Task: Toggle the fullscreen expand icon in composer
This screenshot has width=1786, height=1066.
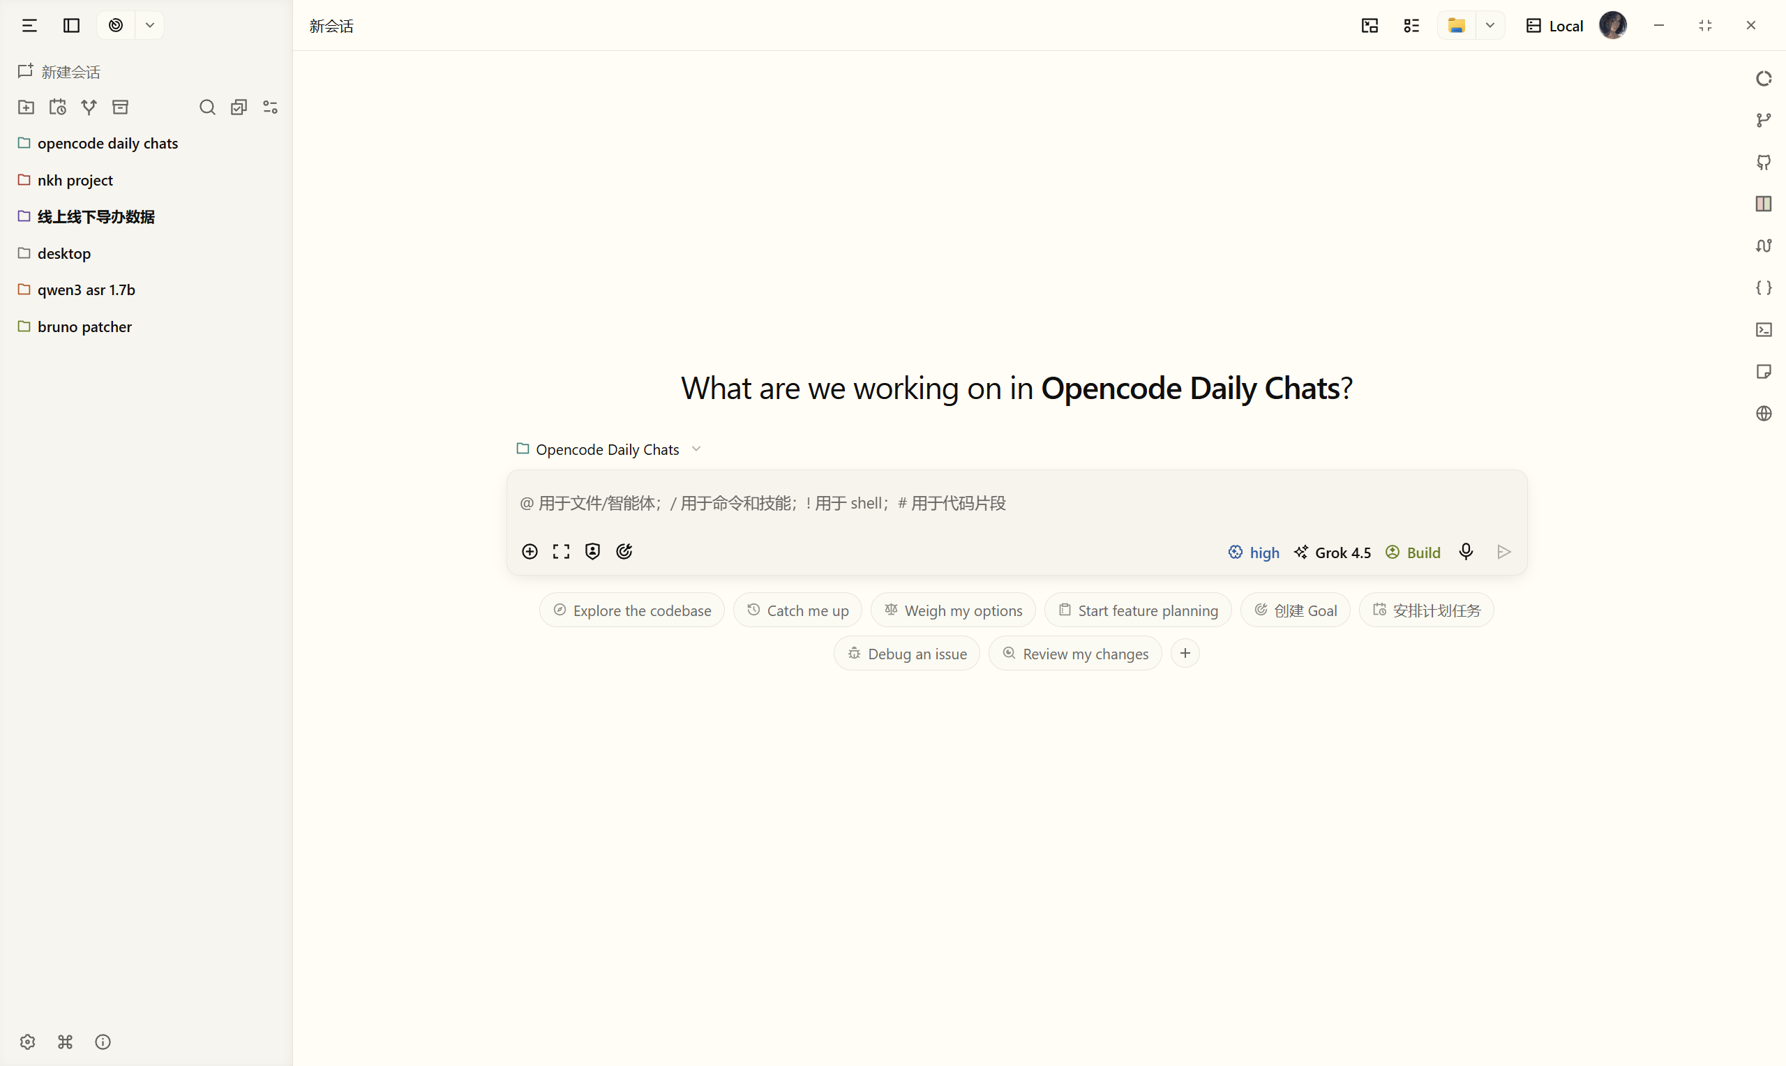Action: 561,551
